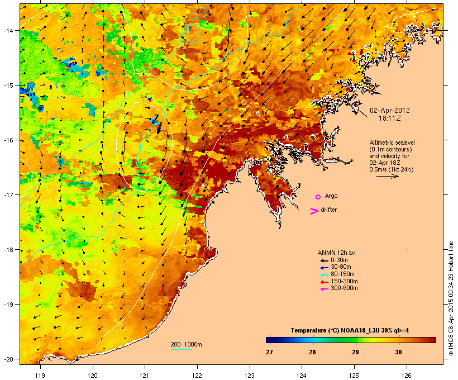Click the drifter legend label
The image size is (458, 380).
coord(328,210)
